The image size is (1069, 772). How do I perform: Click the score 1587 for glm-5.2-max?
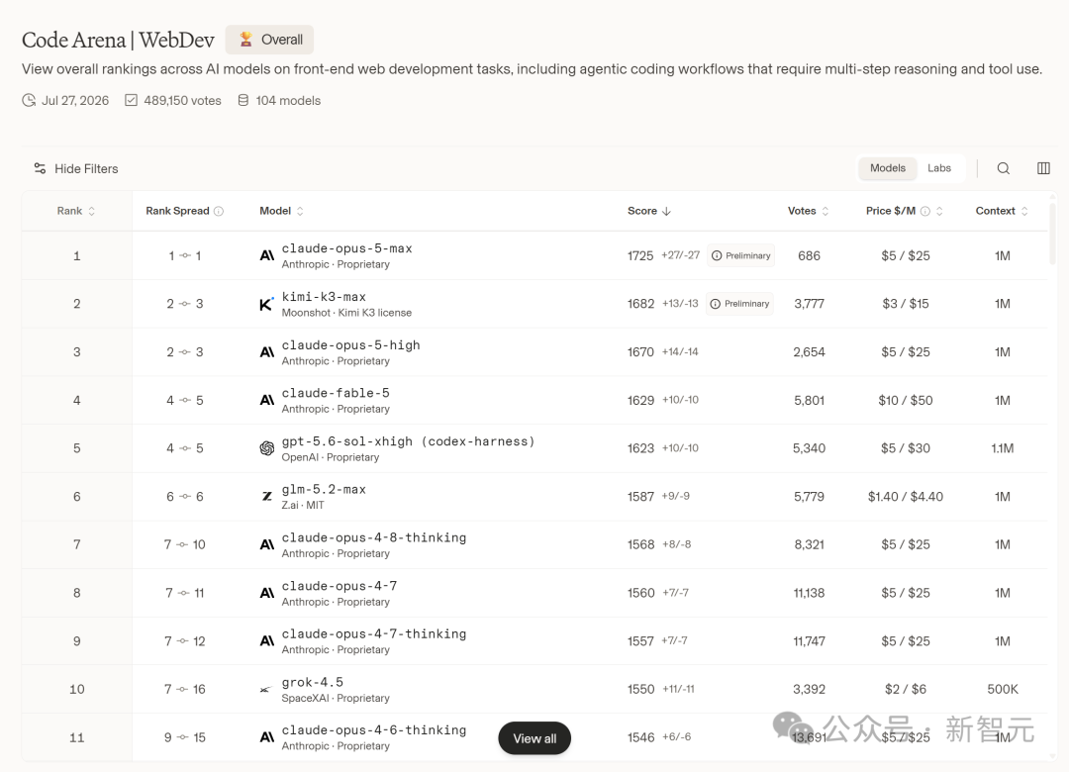click(x=640, y=497)
